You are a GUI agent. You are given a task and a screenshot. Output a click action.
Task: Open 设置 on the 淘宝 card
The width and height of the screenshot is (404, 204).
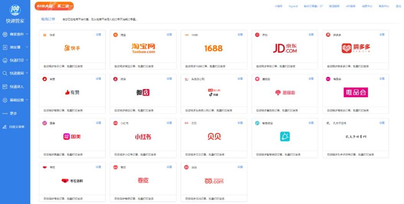169,34
